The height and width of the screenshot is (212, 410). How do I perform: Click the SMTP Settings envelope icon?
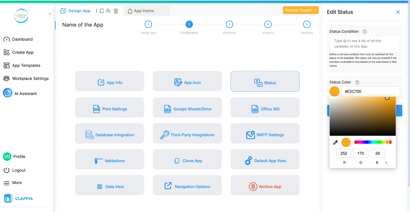[251, 135]
